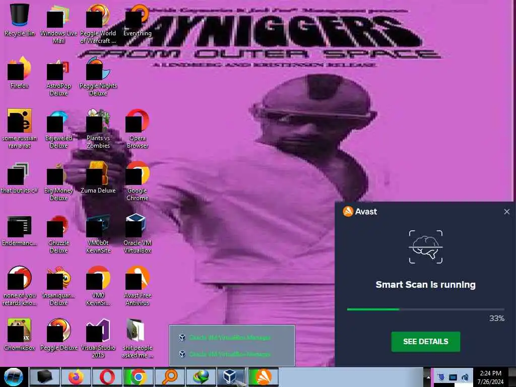516x387 pixels.
Task: Select the VM0 KevinSi... Chrome shortcut
Action: [x=98, y=286]
